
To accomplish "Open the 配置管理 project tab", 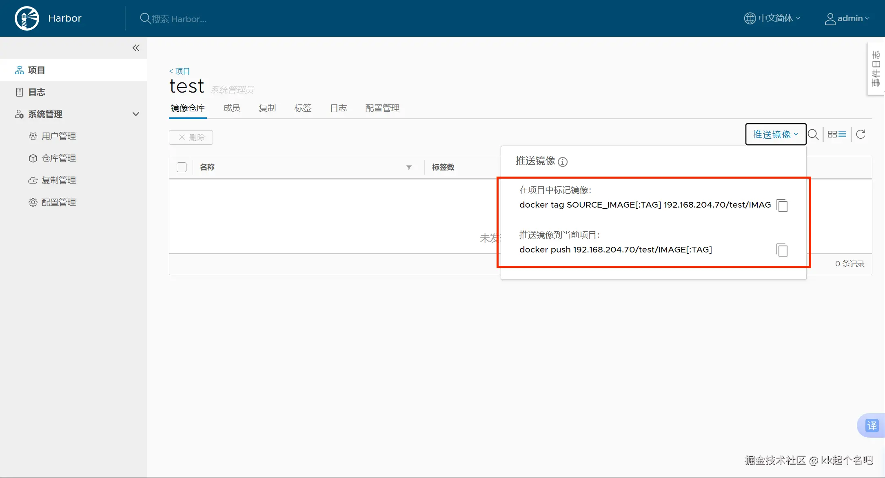I will 382,108.
